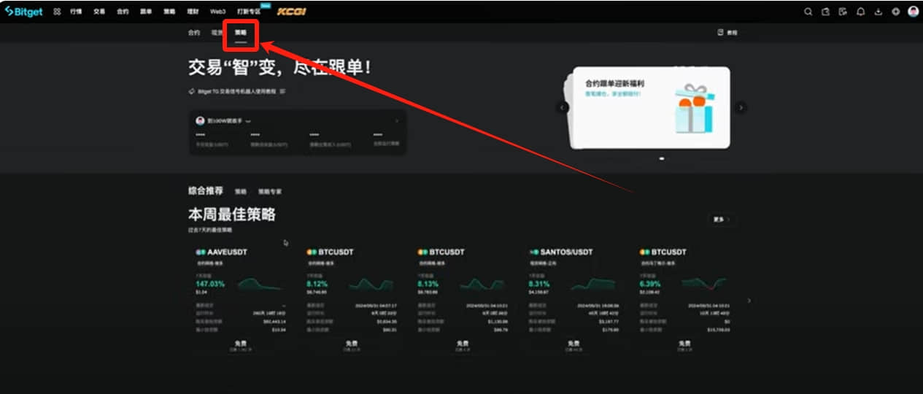
Task: Expand the 到100W跟老手 account dropdown
Action: pyautogui.click(x=249, y=121)
